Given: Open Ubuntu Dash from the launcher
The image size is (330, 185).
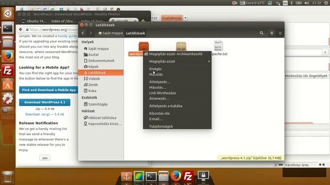Looking at the screenshot, I should point(8,14).
